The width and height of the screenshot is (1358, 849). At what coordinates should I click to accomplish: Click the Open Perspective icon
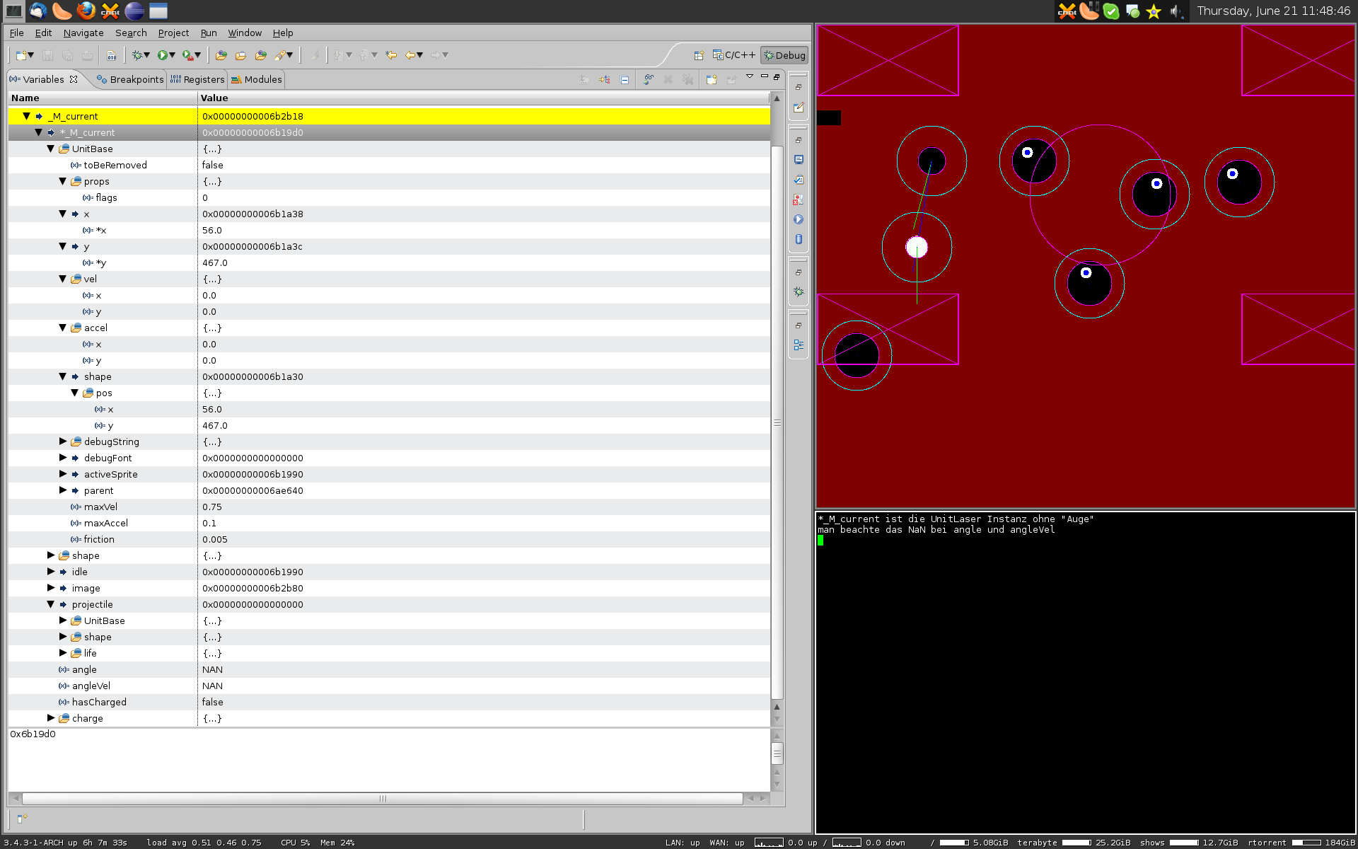coord(699,55)
